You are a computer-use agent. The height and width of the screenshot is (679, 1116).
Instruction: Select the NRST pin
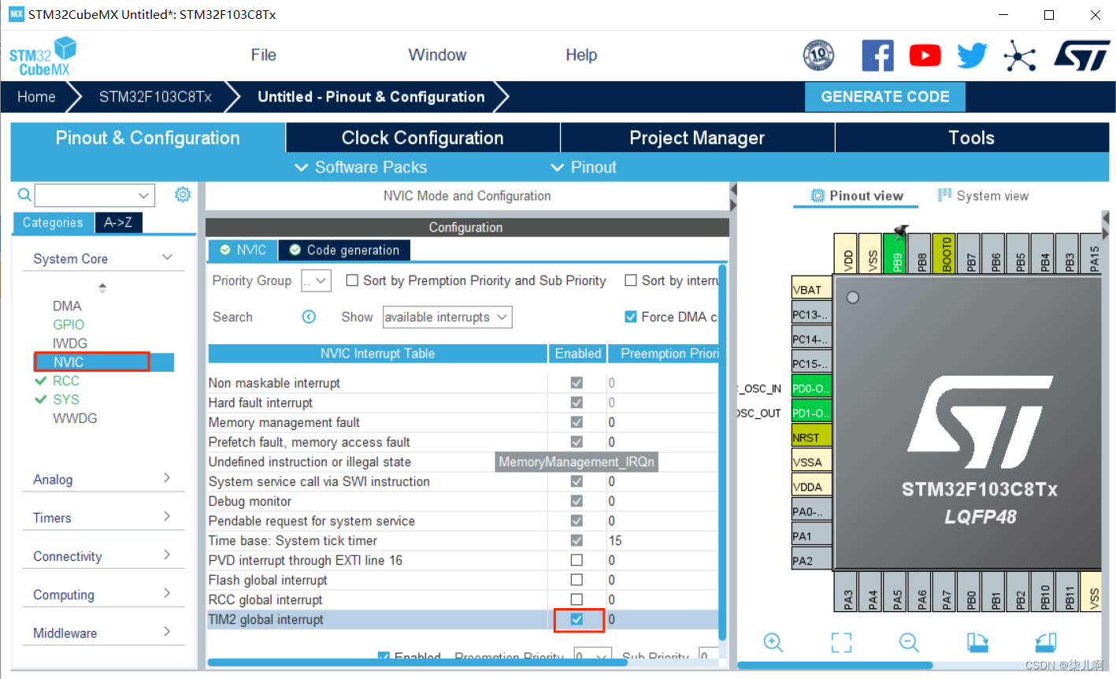tap(810, 437)
